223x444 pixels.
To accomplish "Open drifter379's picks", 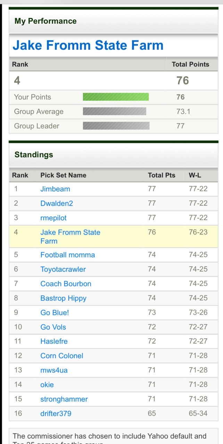I will (56, 413).
